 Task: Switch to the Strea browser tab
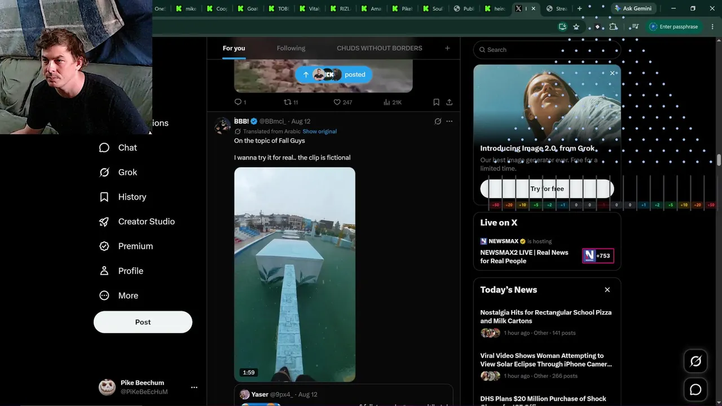557,8
